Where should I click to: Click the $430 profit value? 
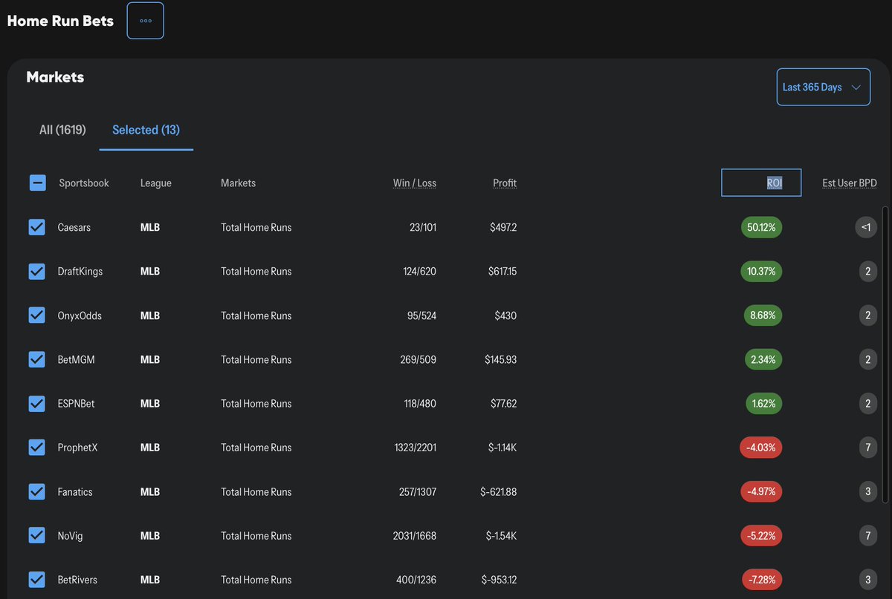click(x=505, y=315)
